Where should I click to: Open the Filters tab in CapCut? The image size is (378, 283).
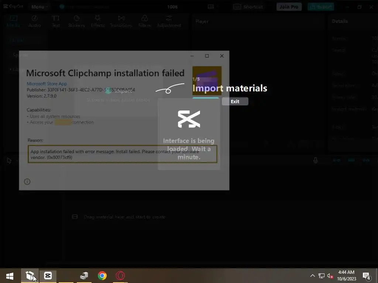(x=144, y=21)
